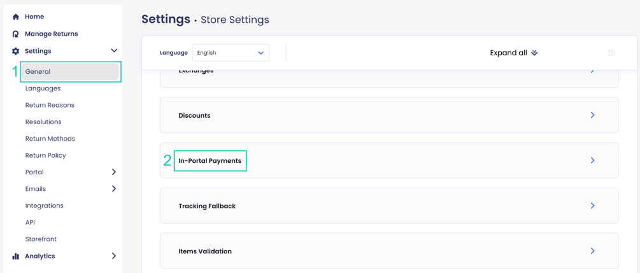640x273 pixels.
Task: Click the Emails sidebar entry
Action: (36, 189)
